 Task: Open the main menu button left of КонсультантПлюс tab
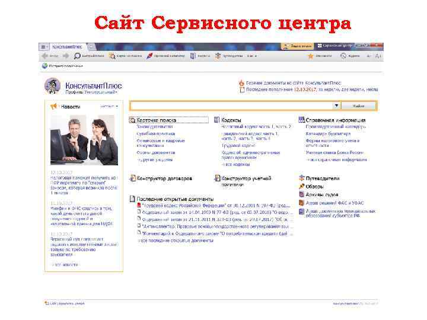coord(44,47)
